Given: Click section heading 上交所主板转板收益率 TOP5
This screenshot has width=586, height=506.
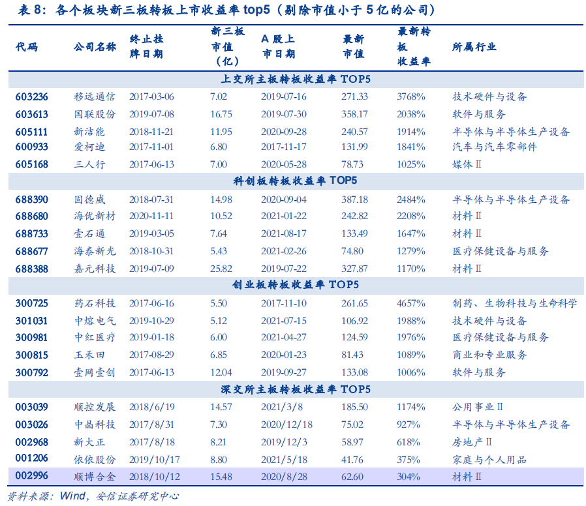Looking at the screenshot, I should pyautogui.click(x=296, y=80).
